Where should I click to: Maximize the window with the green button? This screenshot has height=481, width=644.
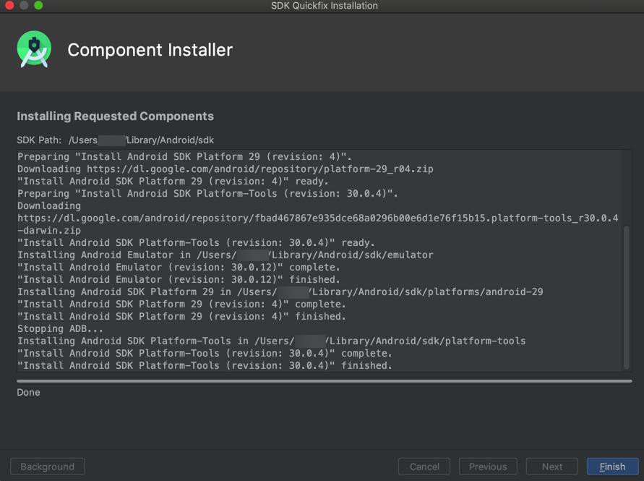click(x=38, y=5)
